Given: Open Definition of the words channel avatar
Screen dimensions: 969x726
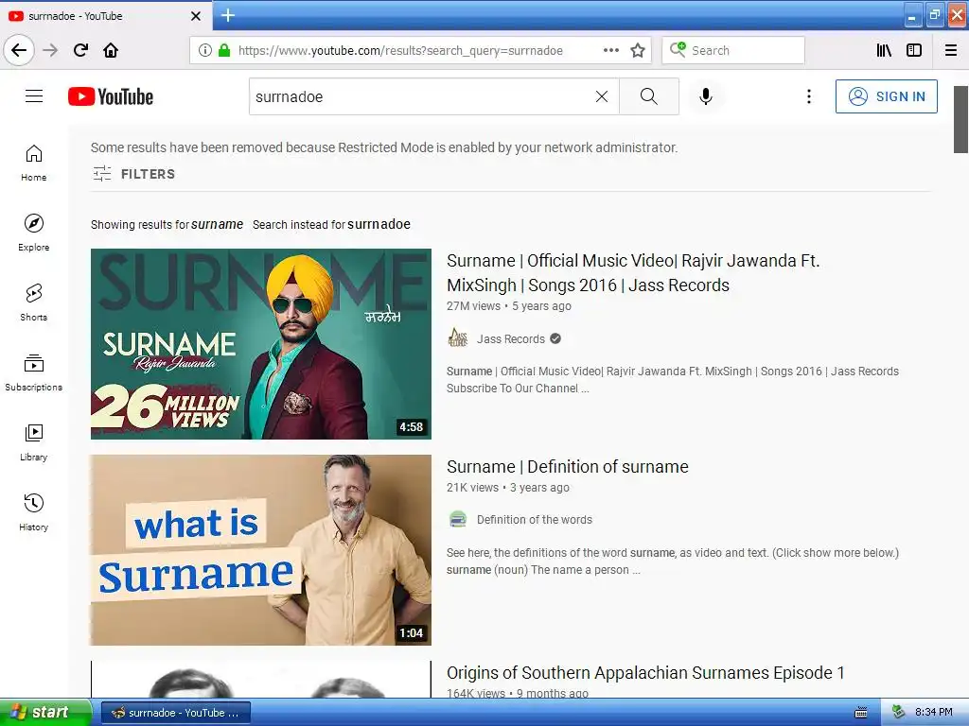Looking at the screenshot, I should (x=457, y=520).
